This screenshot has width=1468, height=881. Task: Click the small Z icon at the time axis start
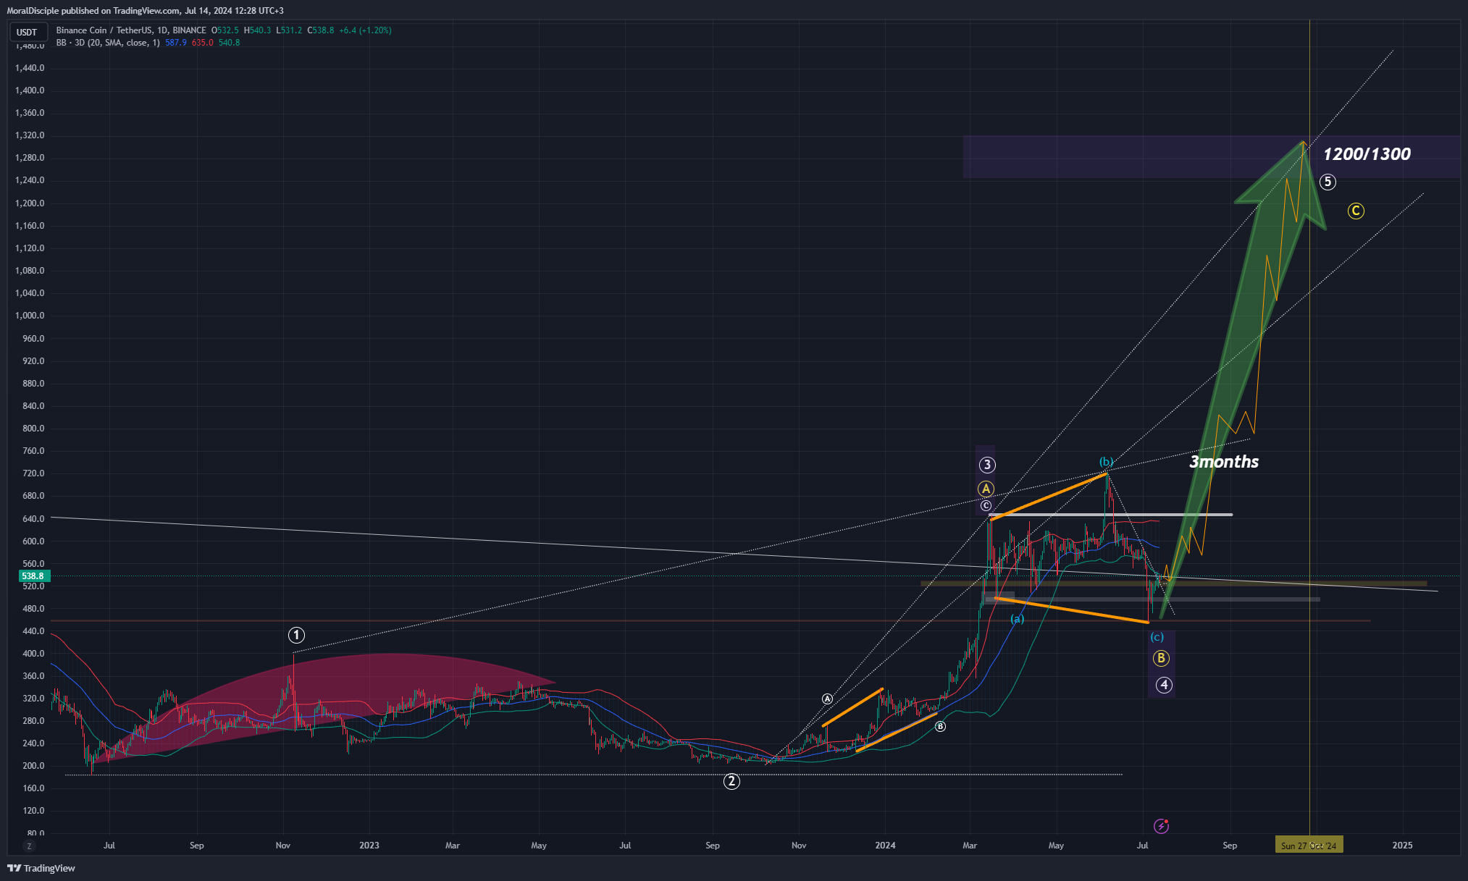[29, 846]
